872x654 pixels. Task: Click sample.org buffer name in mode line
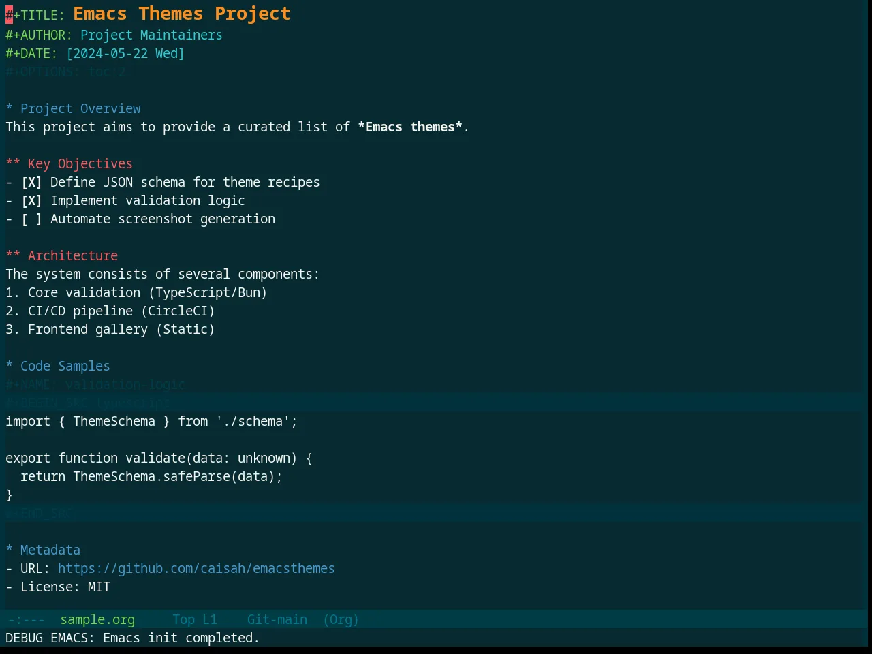[97, 620]
